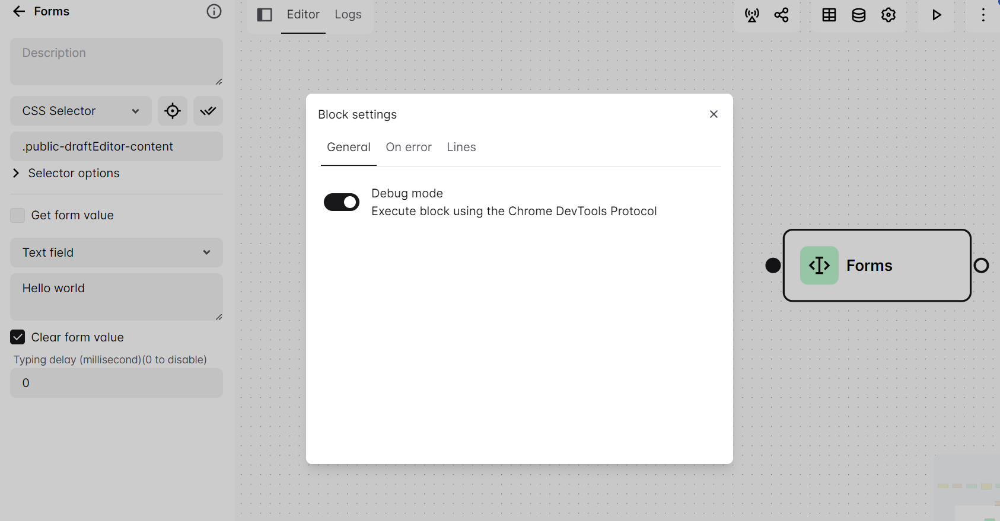Switch to the Logs tab

(x=348, y=15)
